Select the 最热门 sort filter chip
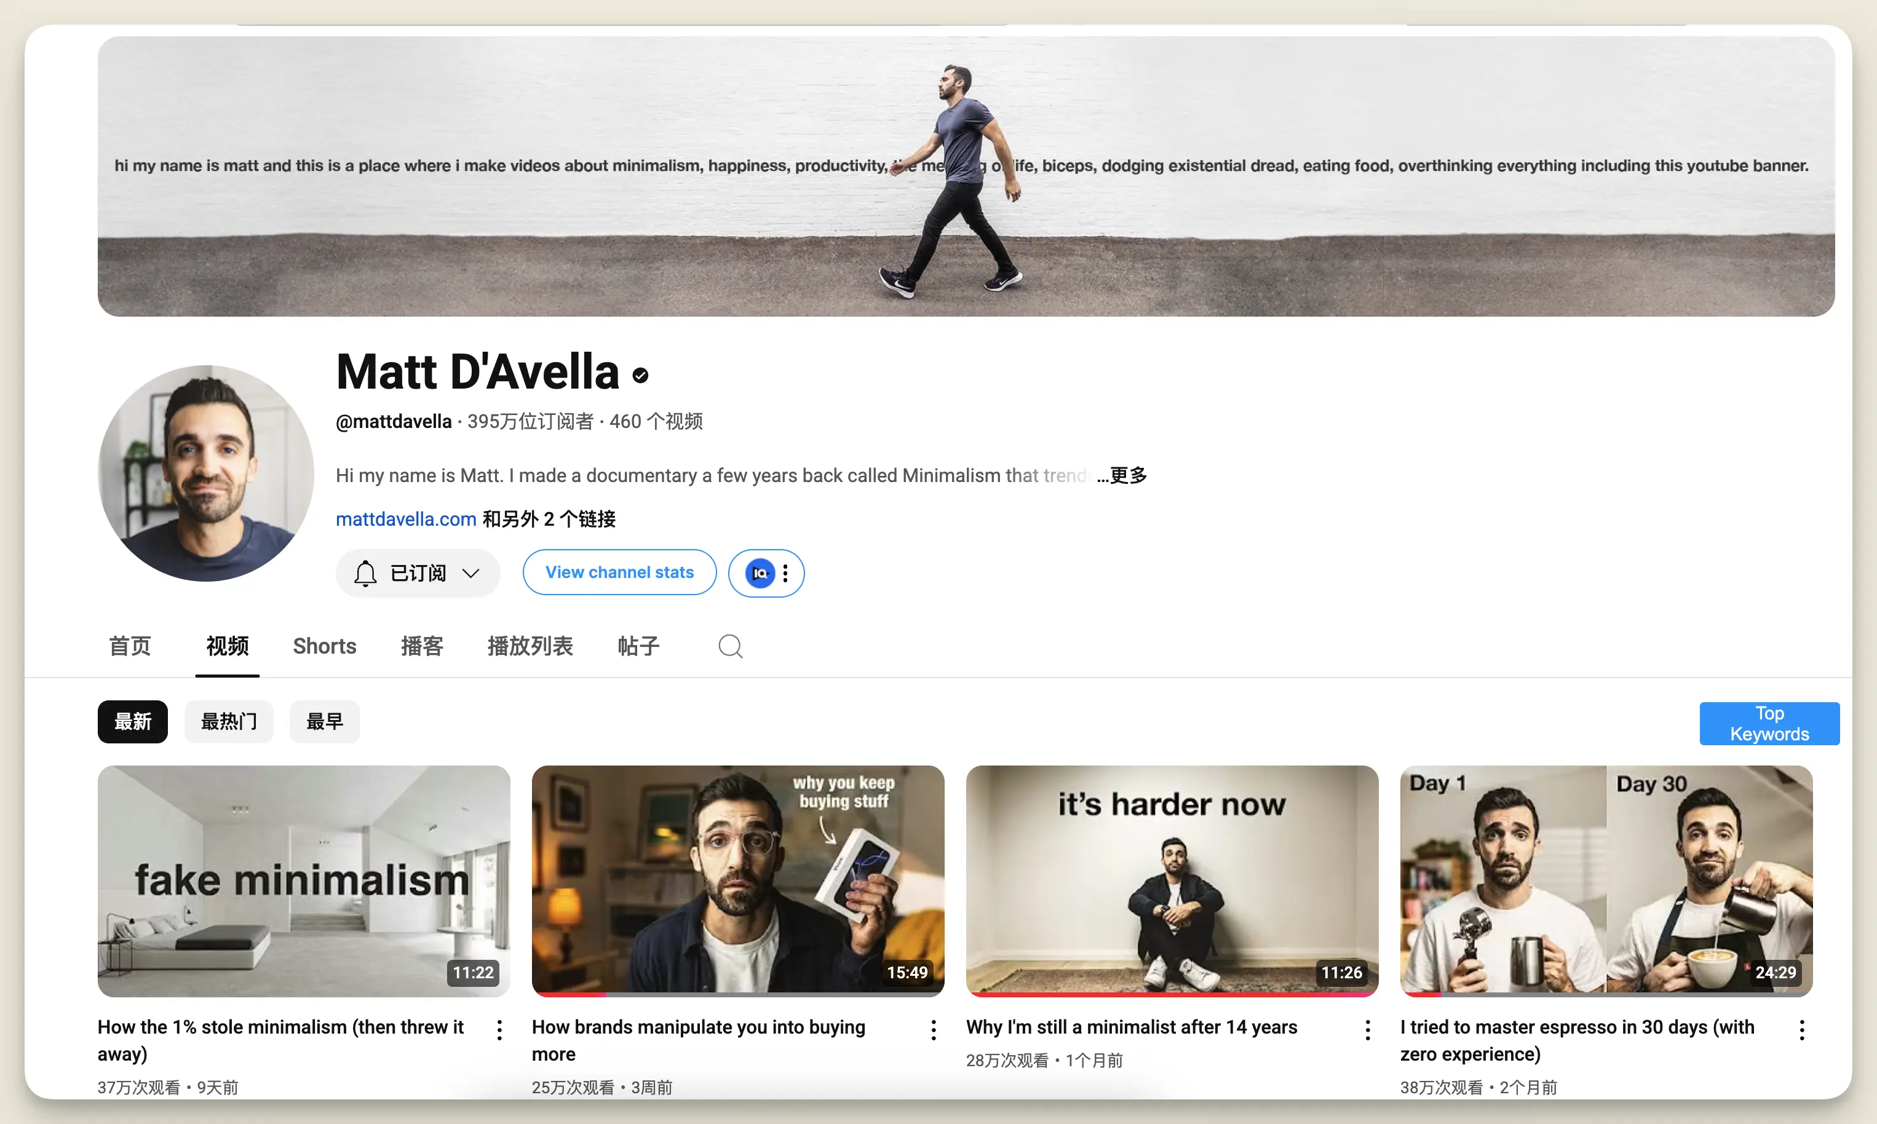The width and height of the screenshot is (1877, 1124). (x=228, y=722)
